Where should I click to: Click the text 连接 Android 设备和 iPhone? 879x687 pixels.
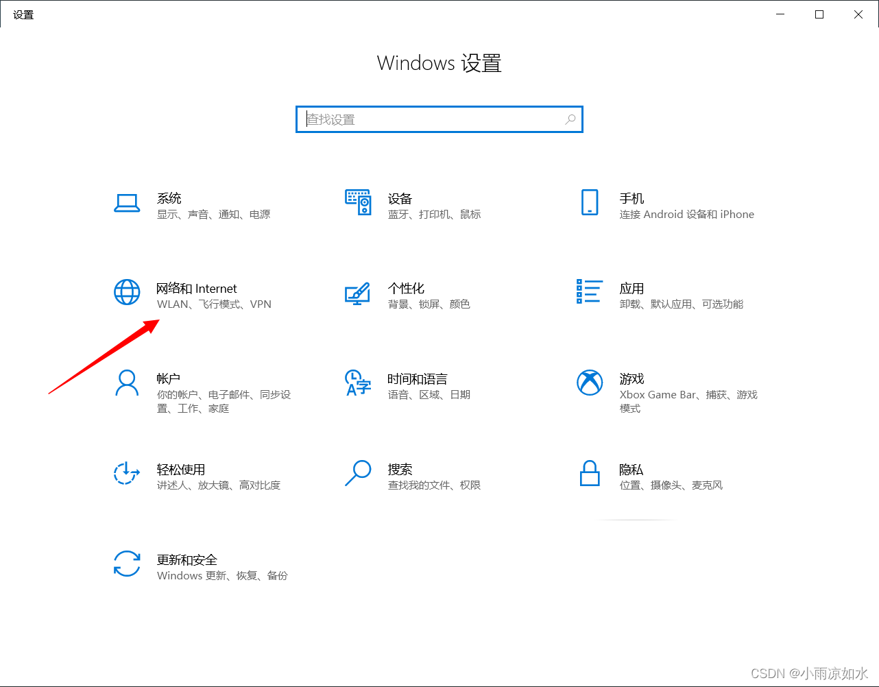687,215
